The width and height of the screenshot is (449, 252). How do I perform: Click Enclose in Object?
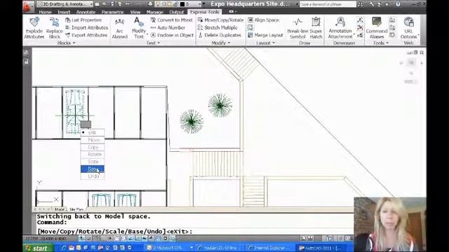pyautogui.click(x=172, y=35)
